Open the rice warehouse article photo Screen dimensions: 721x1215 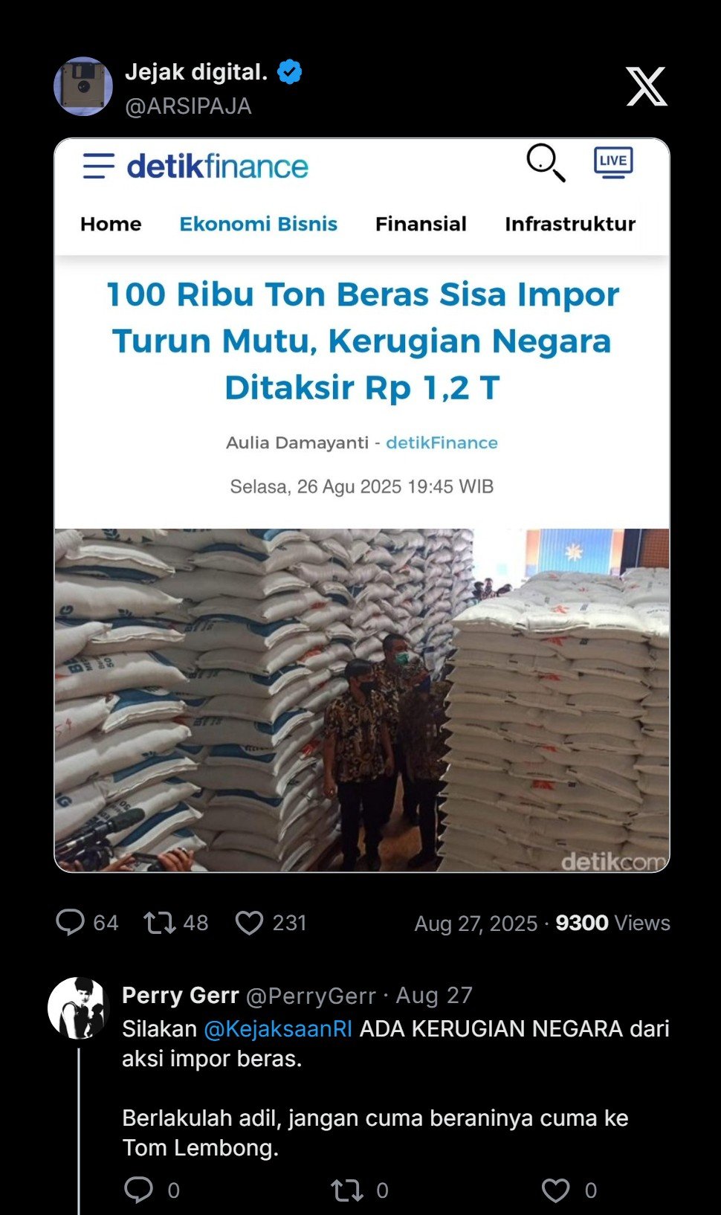[x=362, y=700]
